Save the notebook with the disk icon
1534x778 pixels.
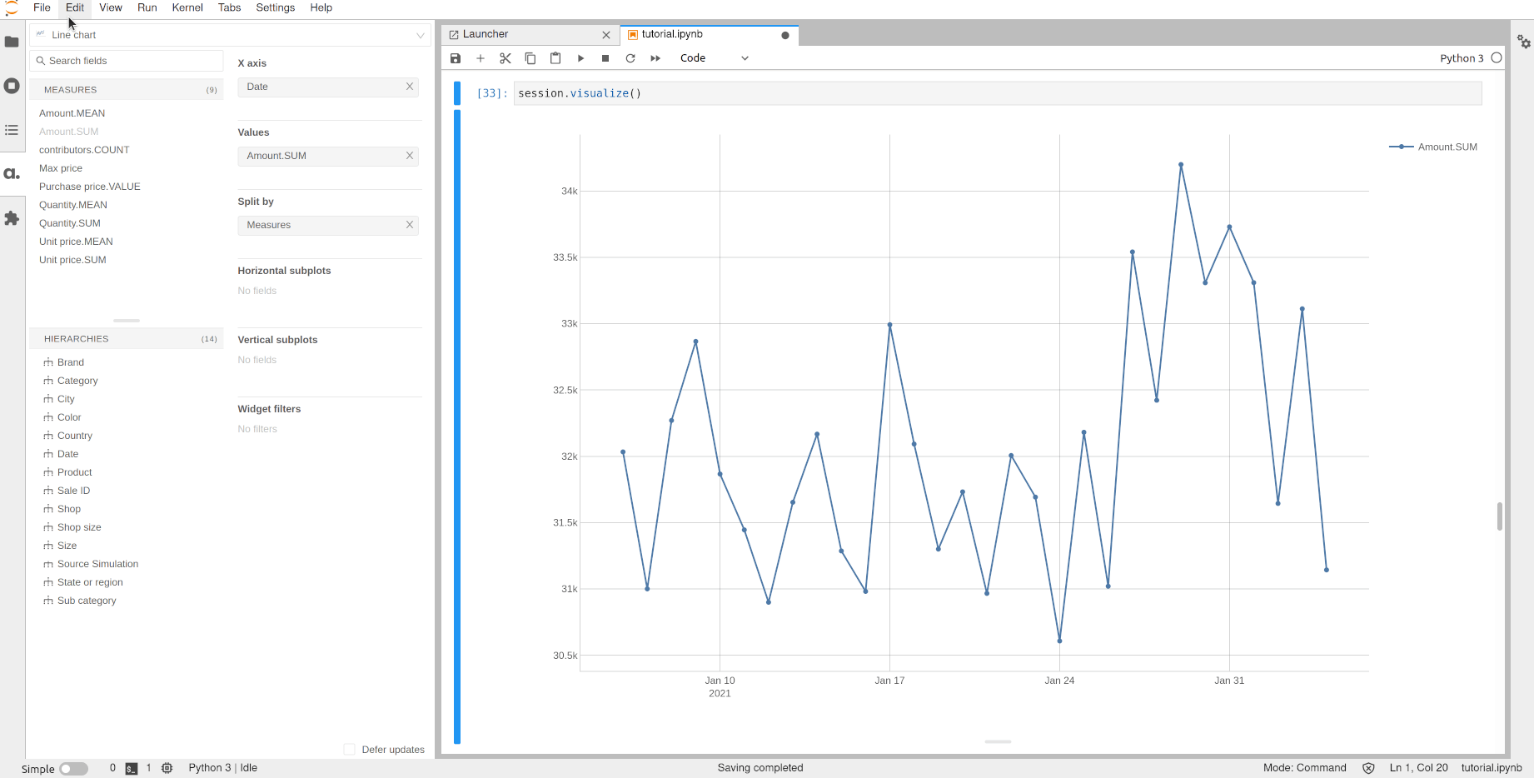pyautogui.click(x=456, y=58)
